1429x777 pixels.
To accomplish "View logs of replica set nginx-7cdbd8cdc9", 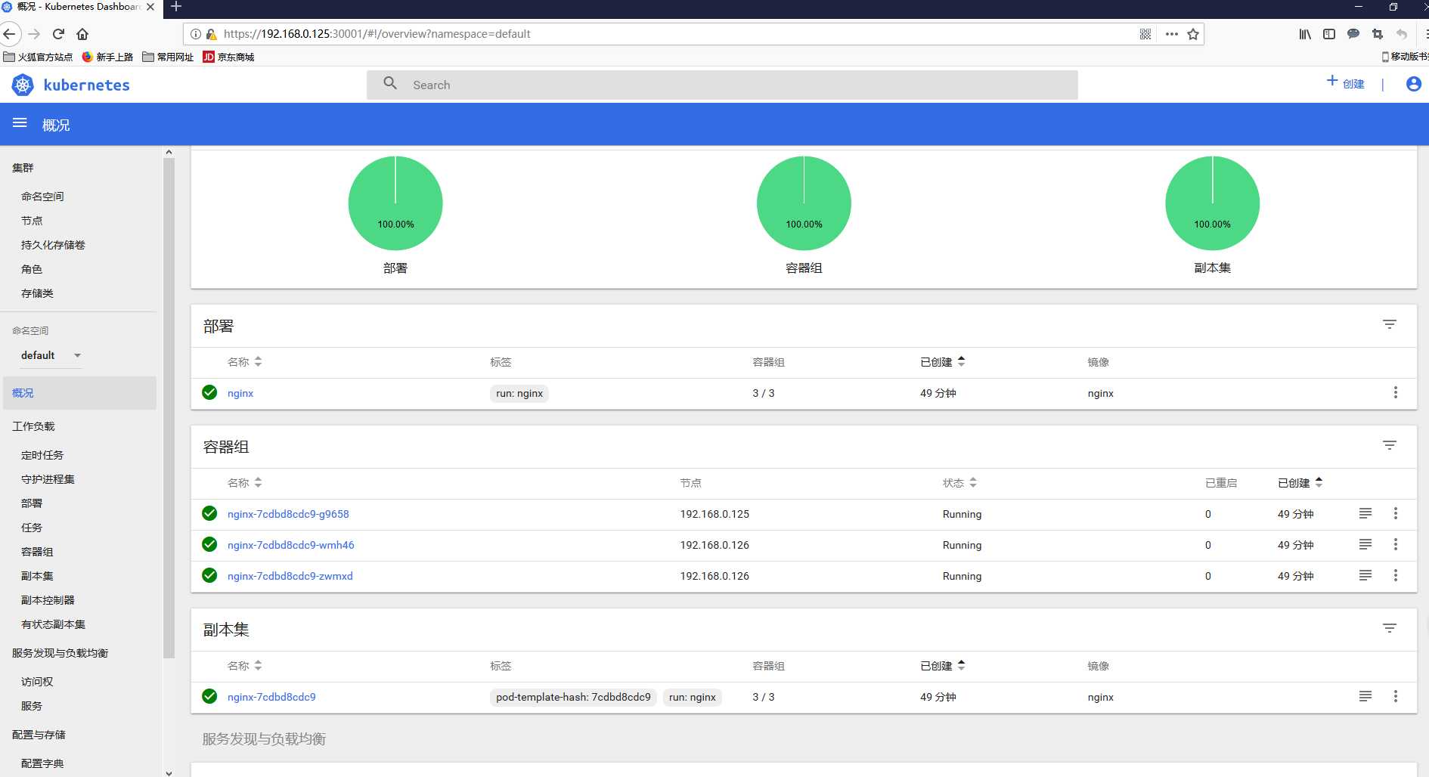I will [1365, 696].
